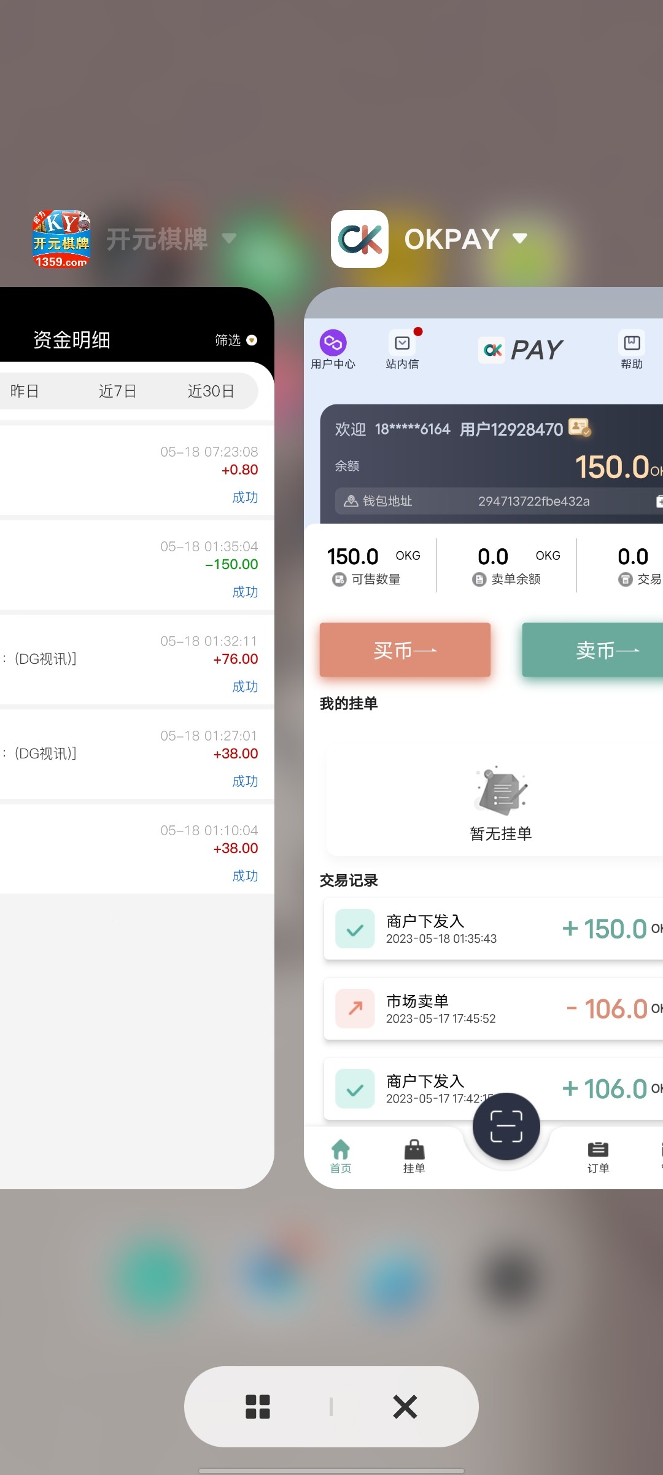Image resolution: width=663 pixels, height=1475 pixels.
Task: Expand the 开元棋牌 app options arrow
Action: coord(229,238)
